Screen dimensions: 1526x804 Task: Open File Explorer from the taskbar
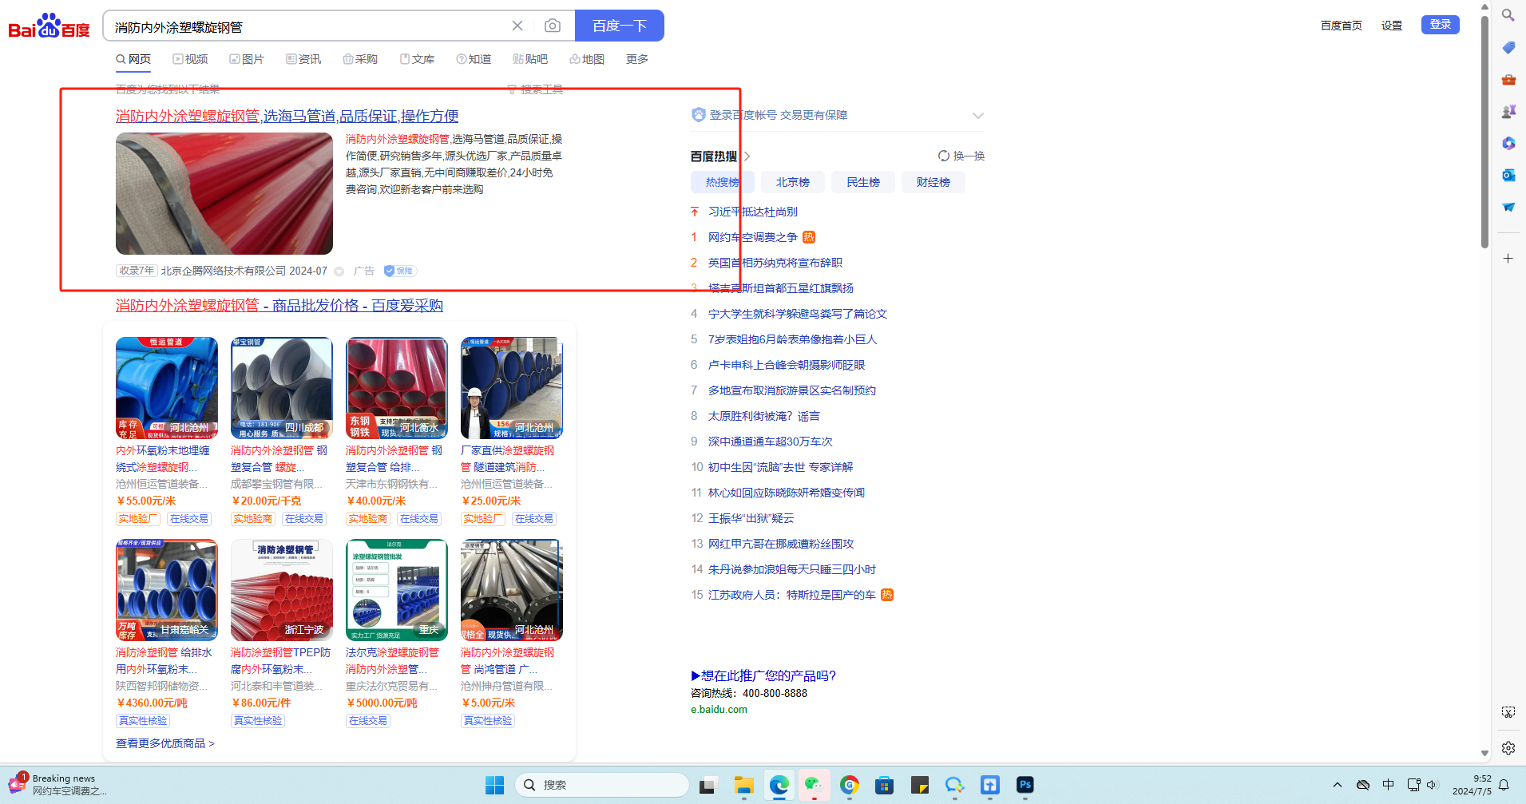[x=743, y=786]
